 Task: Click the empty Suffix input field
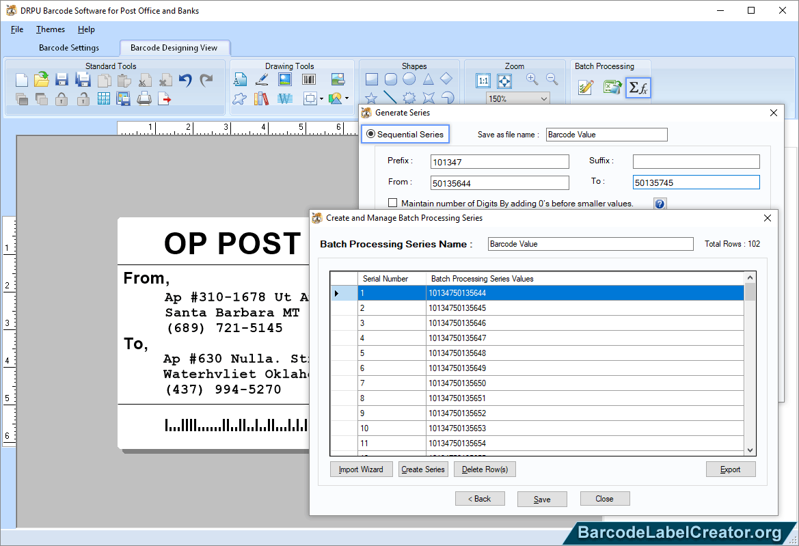click(696, 161)
